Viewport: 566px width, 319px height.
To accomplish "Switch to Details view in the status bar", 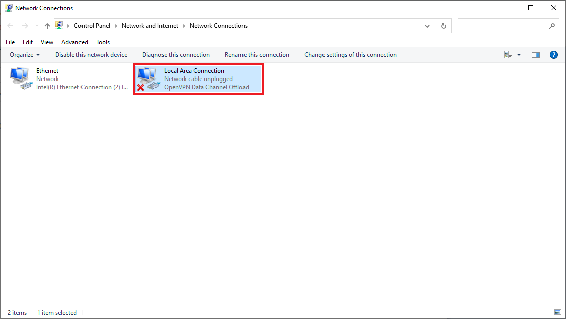I will click(546, 312).
